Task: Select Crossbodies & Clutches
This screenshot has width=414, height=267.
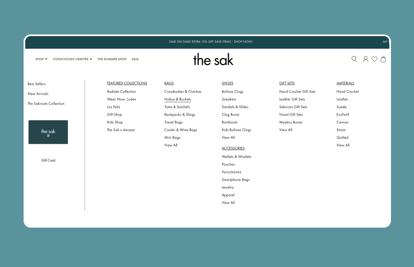Action: (x=183, y=91)
